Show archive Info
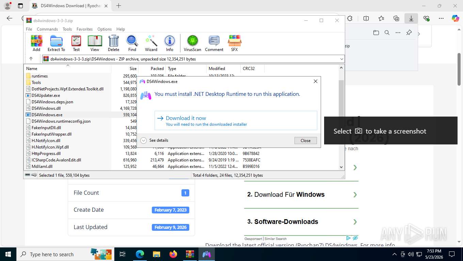The height and width of the screenshot is (261, 463). coord(170,43)
